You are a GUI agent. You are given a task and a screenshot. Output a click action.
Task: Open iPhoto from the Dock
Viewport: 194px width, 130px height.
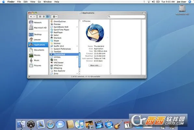coord(89,124)
